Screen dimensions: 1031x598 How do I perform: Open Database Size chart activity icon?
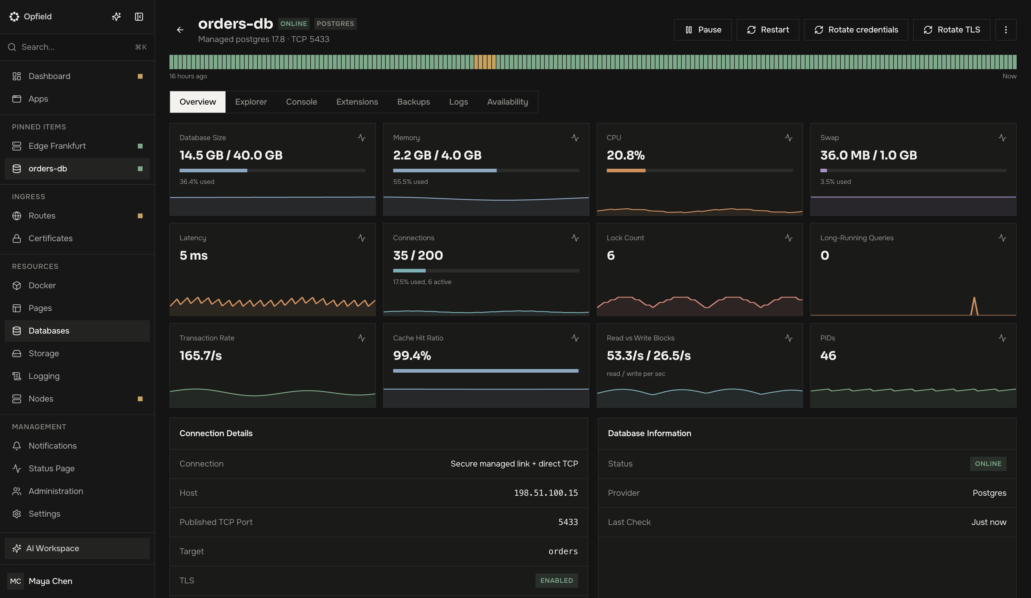(x=361, y=137)
